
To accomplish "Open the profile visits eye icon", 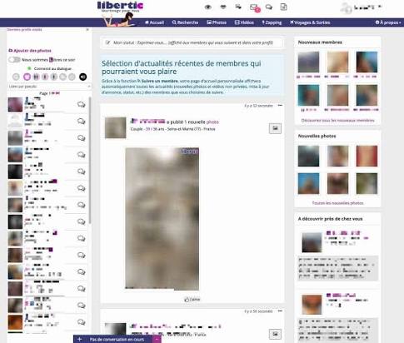I will pyautogui.click(x=208, y=7).
